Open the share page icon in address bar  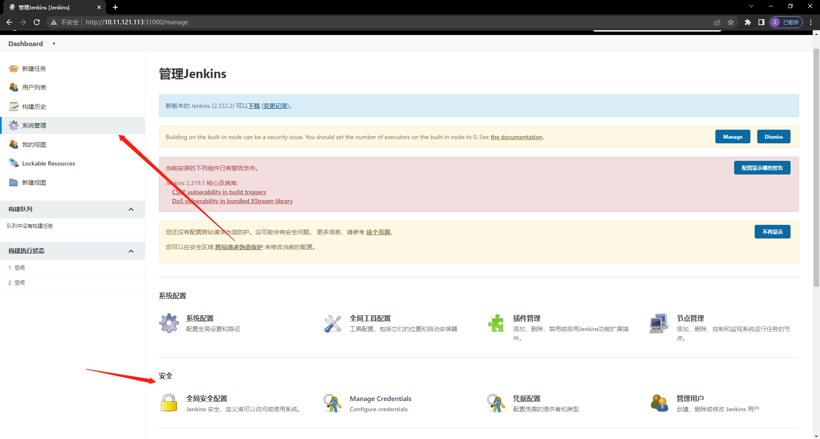point(717,22)
